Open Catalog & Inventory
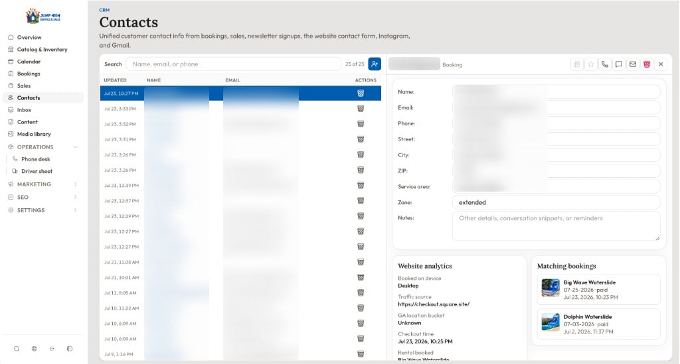Viewport: 680px width, 364px height. [43, 49]
